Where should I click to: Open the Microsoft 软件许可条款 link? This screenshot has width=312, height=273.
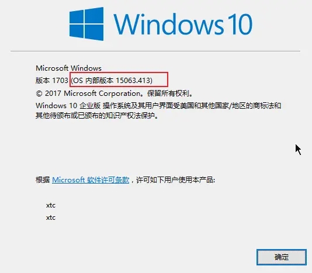pos(91,180)
